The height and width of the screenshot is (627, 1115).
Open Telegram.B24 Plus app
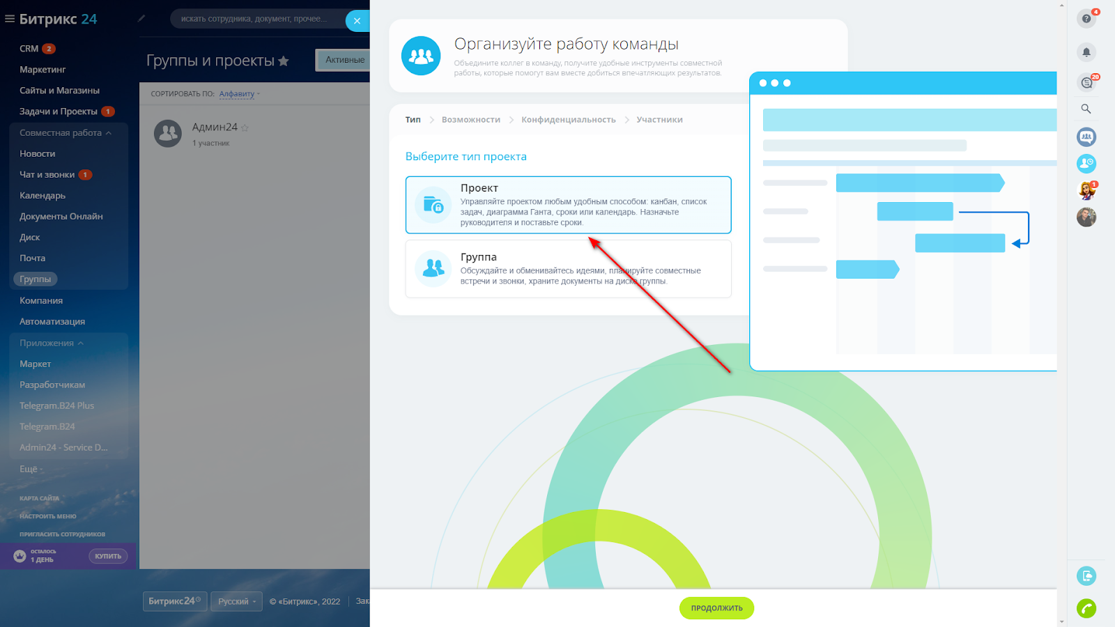pos(56,406)
